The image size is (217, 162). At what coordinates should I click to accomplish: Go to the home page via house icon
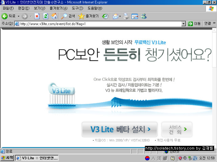[x=54, y=16]
